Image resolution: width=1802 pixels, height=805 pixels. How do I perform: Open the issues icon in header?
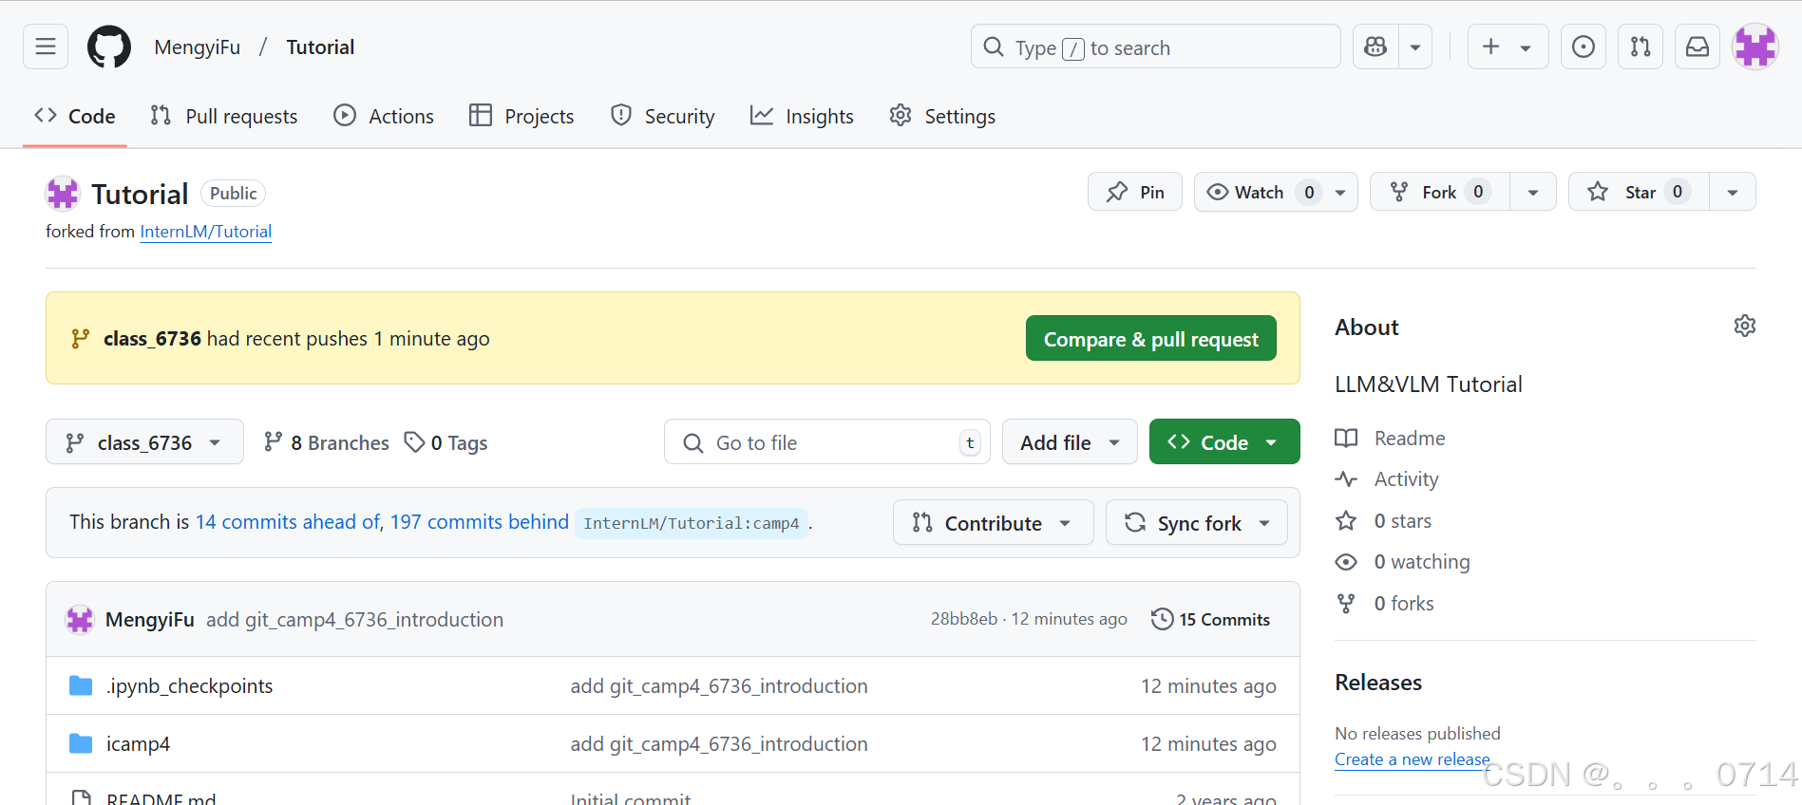point(1584,47)
